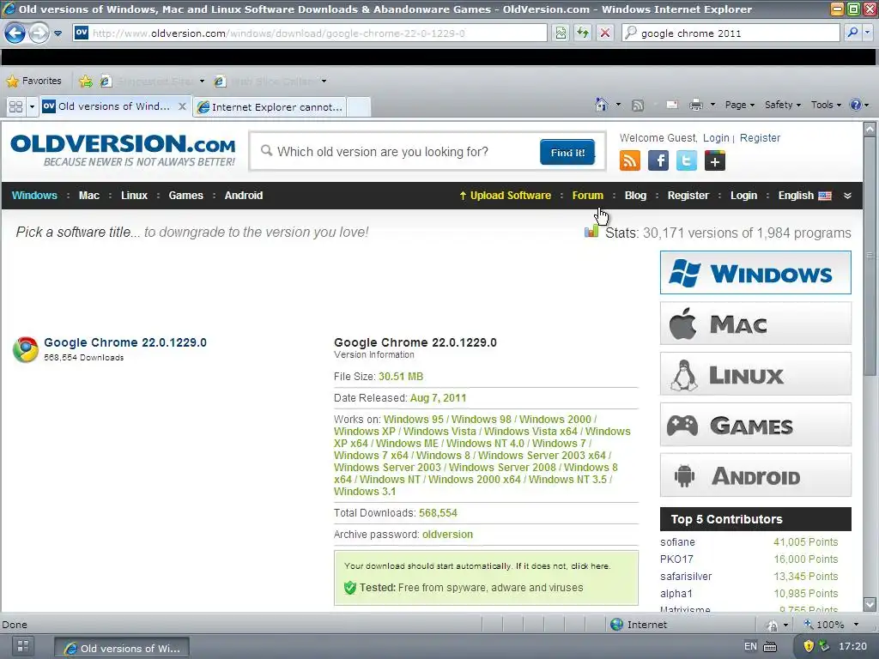Open the Register link beside Welcome Guest
Viewport: 879px width, 659px height.
(760, 138)
